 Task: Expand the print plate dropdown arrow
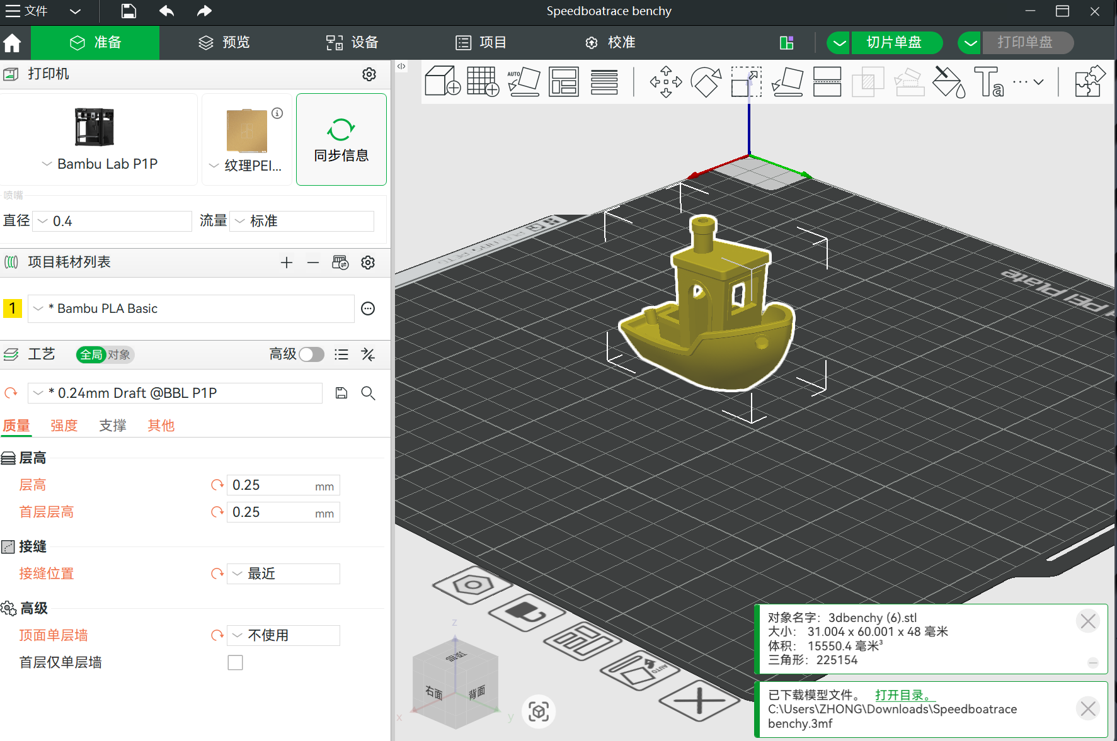coord(970,43)
